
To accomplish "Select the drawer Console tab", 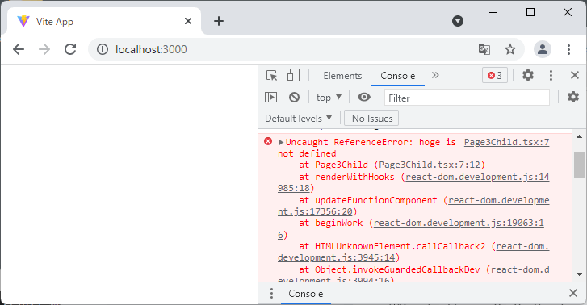I will pyautogui.click(x=305, y=294).
